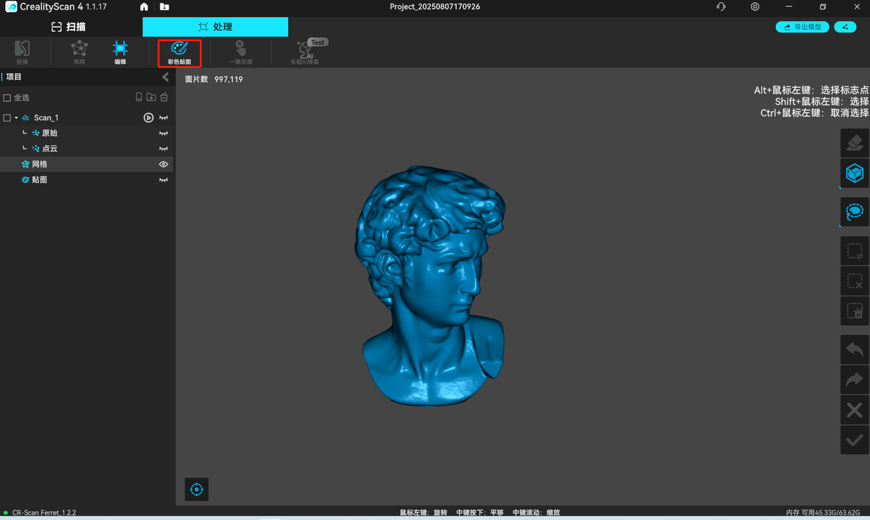Open customer support headset icon

pos(721,7)
